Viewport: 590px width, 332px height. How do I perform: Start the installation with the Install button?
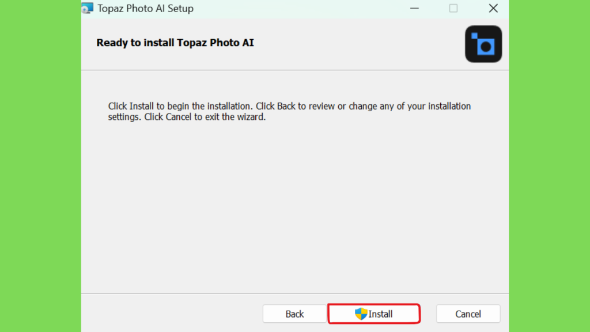pyautogui.click(x=374, y=314)
